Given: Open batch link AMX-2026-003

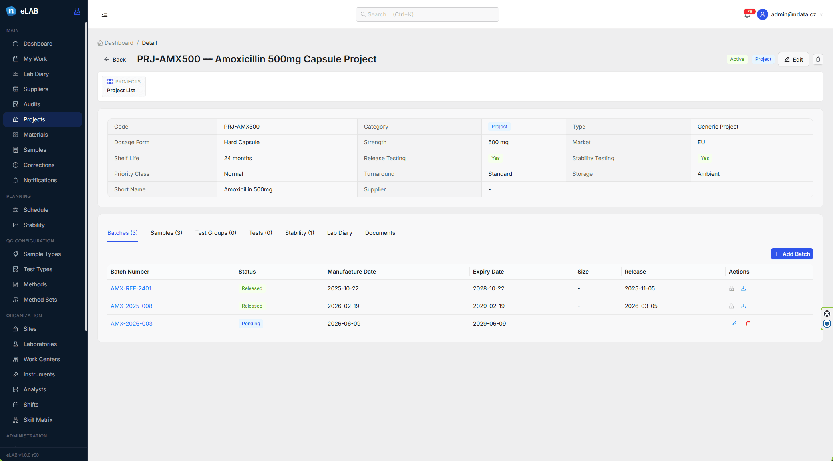Looking at the screenshot, I should coord(131,324).
